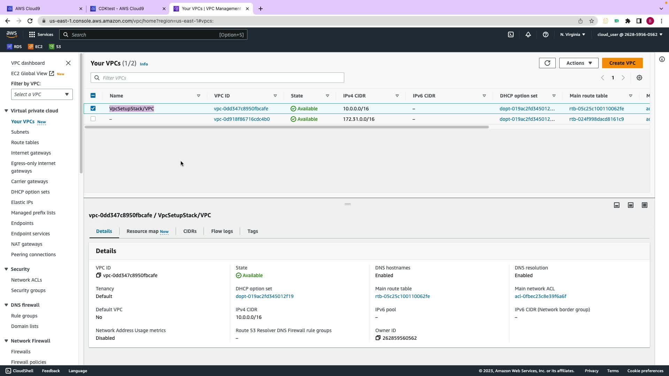The image size is (669, 376).
Task: Open table preferences gear icon
Action: click(x=639, y=78)
